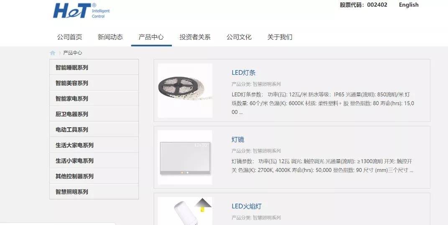Open the LED灯条 product thumbnail
Image resolution: width=448 pixels, height=225 pixels.
[185, 91]
